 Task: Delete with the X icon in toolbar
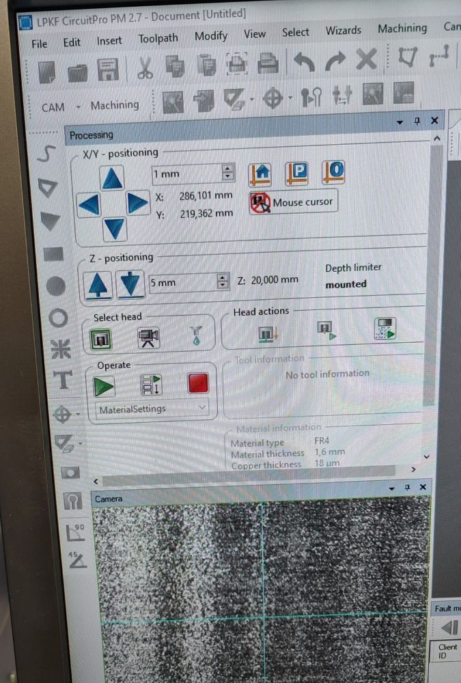(366, 59)
